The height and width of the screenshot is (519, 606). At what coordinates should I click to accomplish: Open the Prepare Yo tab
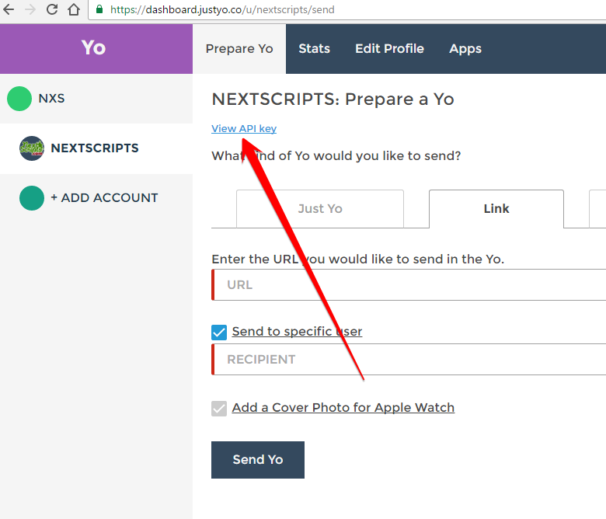(239, 49)
